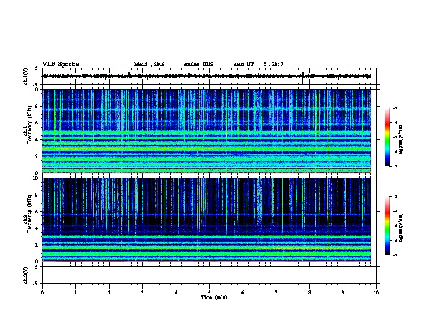Click the 'ch.1(V)' voltage axis label

[25, 76]
